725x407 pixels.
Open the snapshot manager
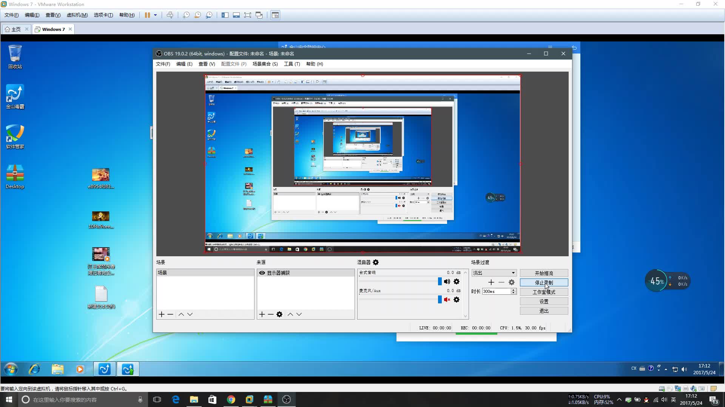coord(209,15)
